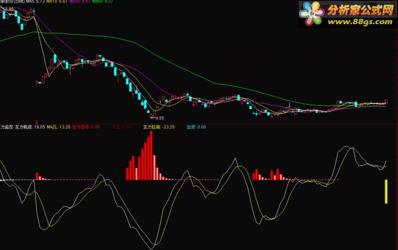This screenshot has height=250, width=398.
Task: Click the MA20: 6.57 purple label
Action: [x=80, y=1]
